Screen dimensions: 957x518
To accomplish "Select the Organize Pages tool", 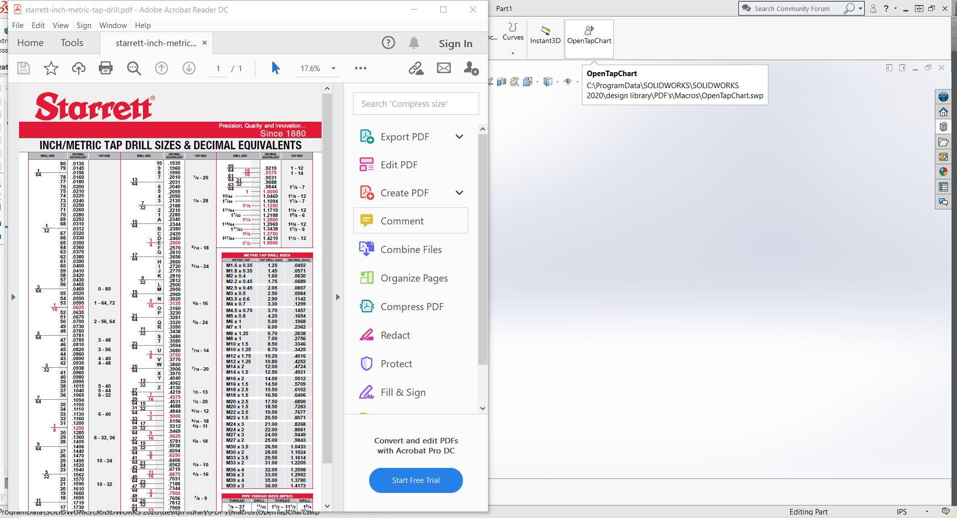I will [411, 278].
